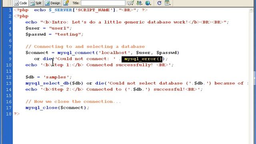Click opening <?php tag on line 2
Viewport: 256px width, 144px height.
[21, 16]
